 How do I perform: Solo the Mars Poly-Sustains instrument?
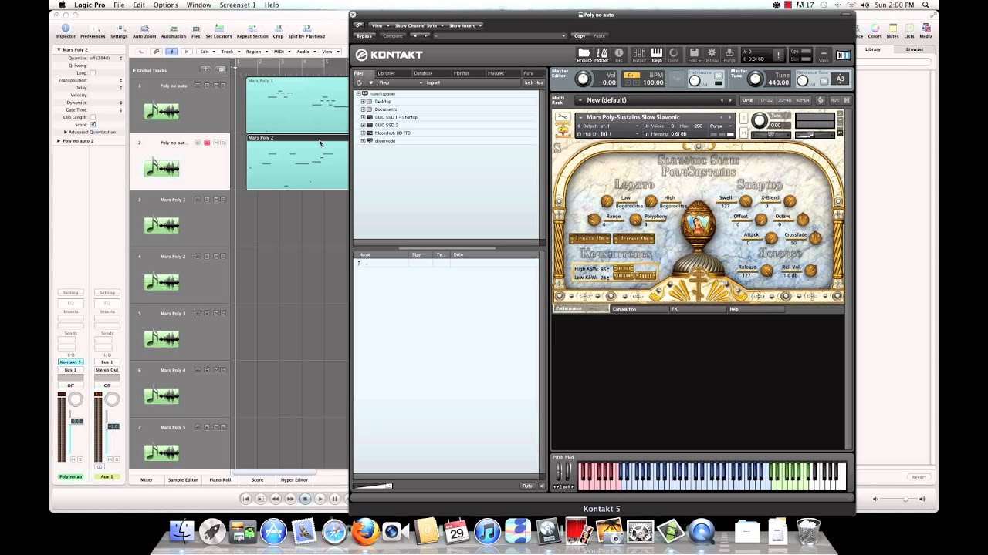(744, 116)
